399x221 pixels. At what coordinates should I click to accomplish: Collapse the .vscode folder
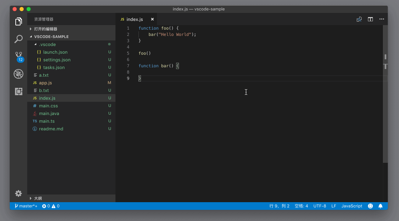coord(47,44)
